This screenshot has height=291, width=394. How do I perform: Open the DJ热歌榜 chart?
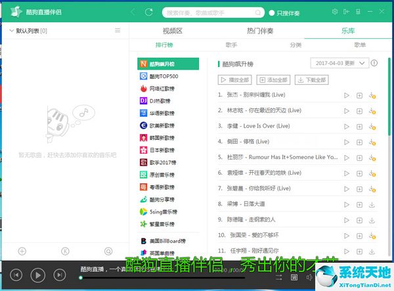[168, 101]
